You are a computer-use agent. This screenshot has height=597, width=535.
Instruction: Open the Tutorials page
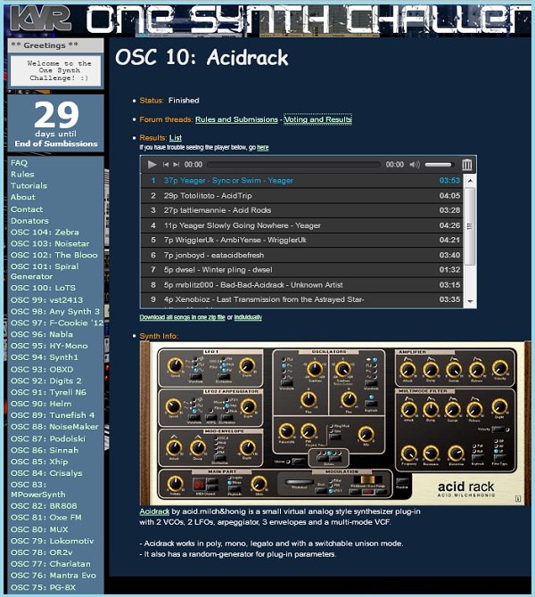[29, 186]
